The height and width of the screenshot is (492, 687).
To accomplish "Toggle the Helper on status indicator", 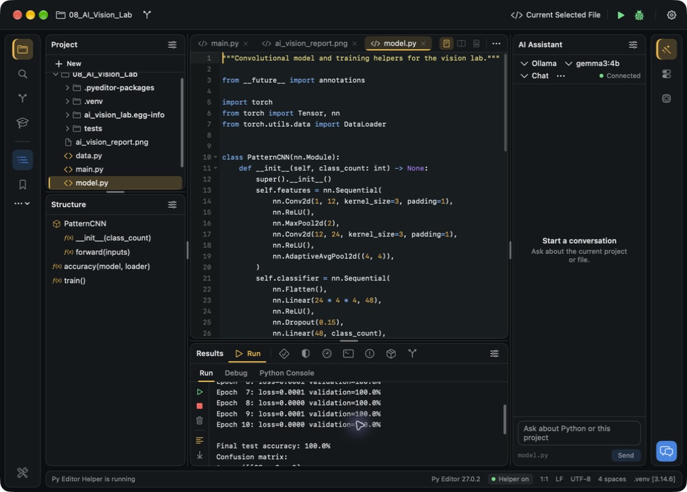I will (510, 479).
